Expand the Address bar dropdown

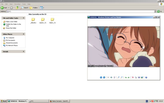[x=155, y=11]
